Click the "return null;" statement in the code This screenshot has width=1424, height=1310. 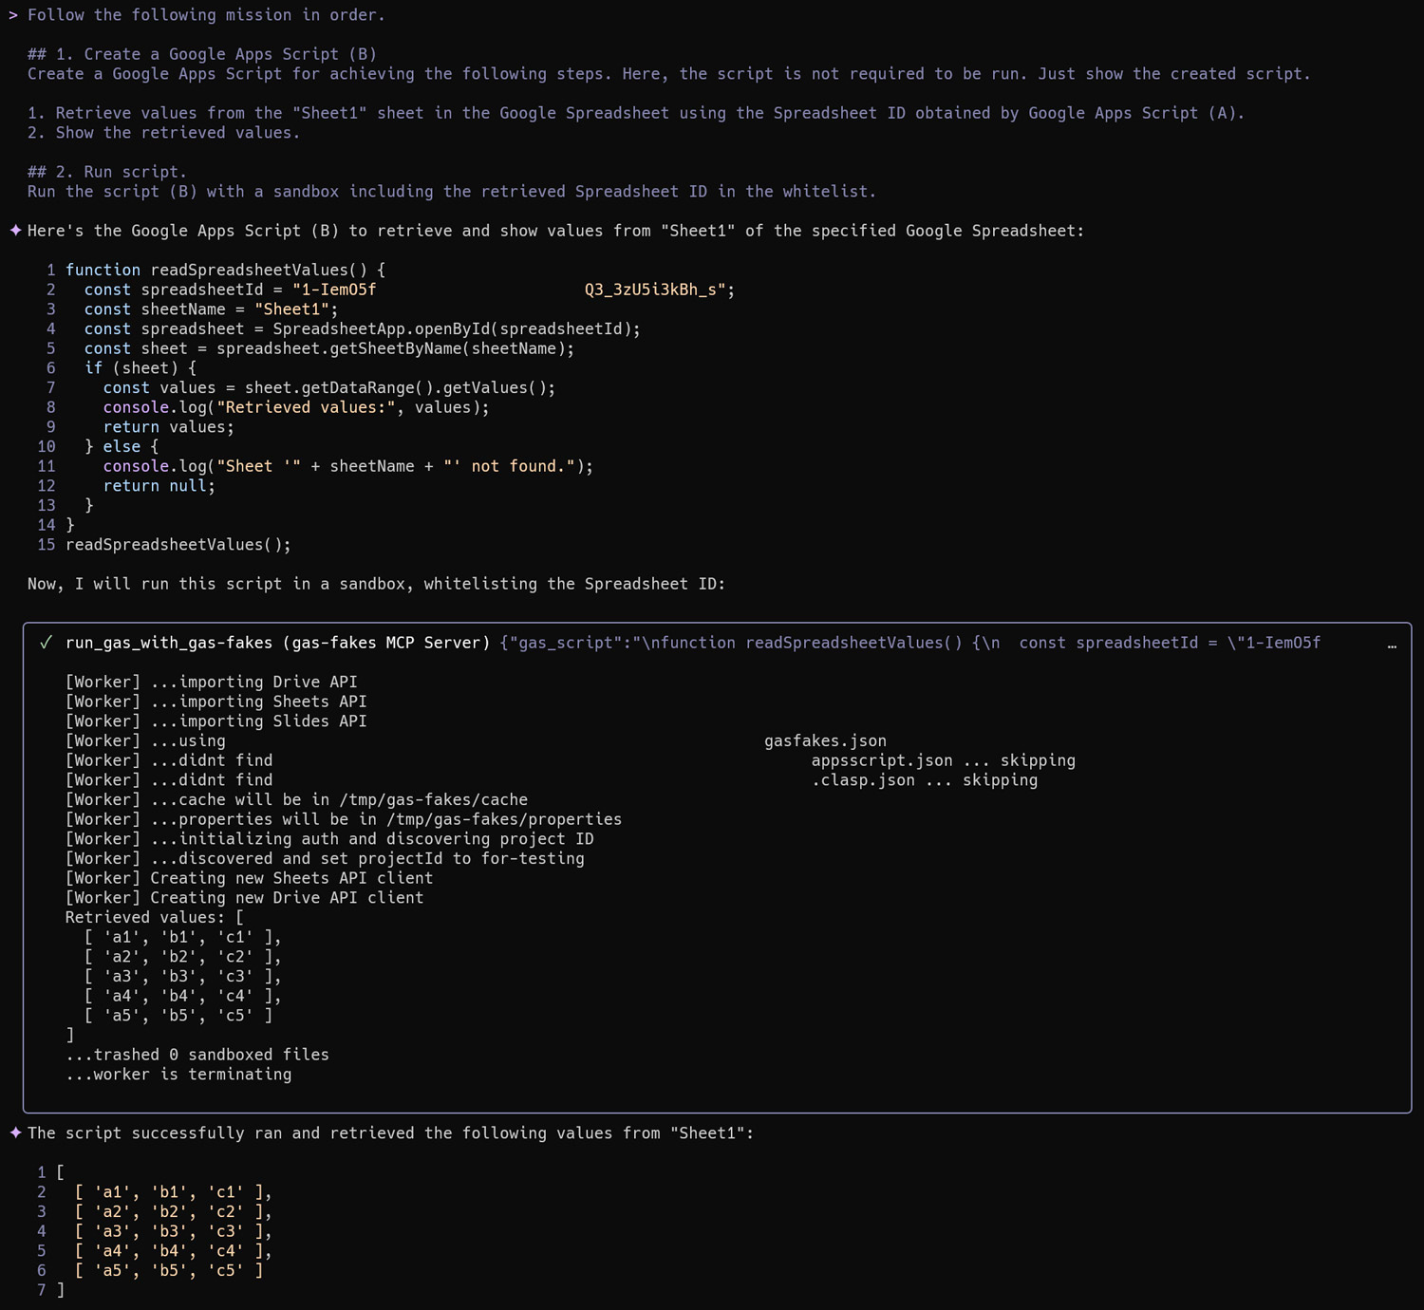click(159, 486)
